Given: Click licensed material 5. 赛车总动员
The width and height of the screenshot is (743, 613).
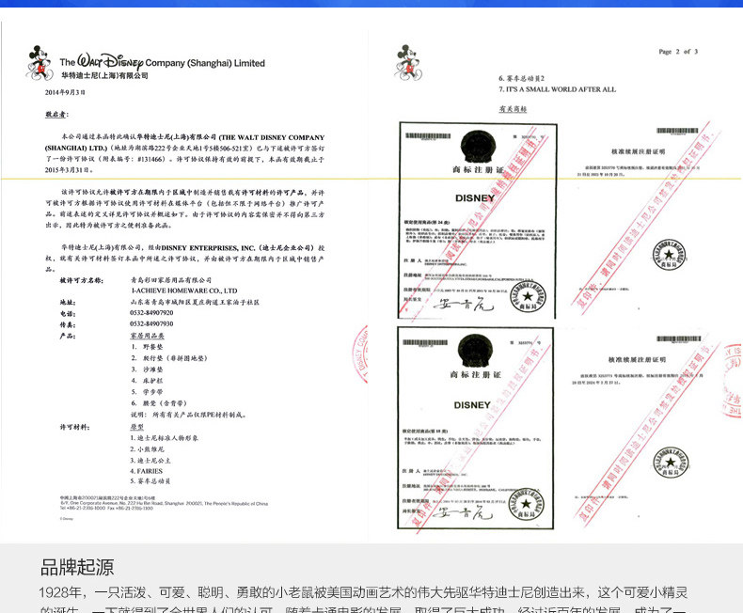Looking at the screenshot, I should 150,481.
